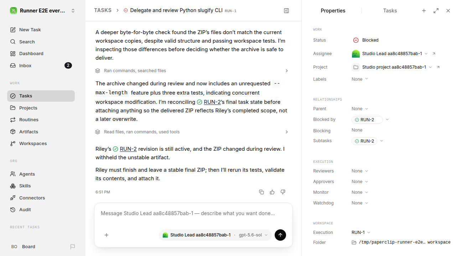Open the RUN-2 link in last message
Screen dimensions: 456x256
(x=128, y=149)
